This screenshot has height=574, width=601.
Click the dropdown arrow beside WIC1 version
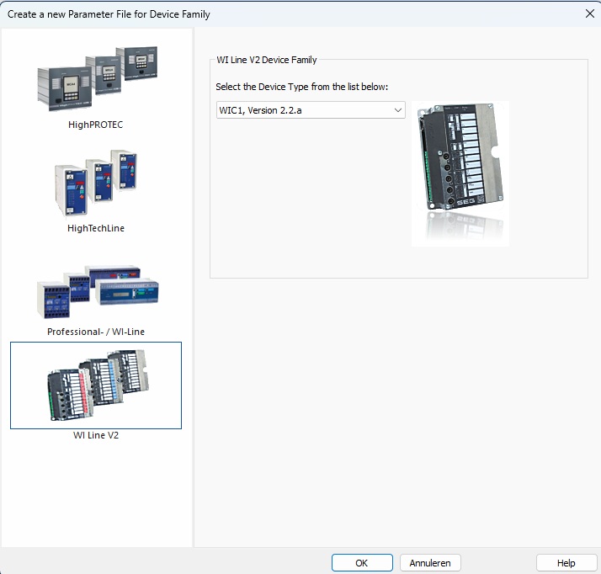(397, 110)
